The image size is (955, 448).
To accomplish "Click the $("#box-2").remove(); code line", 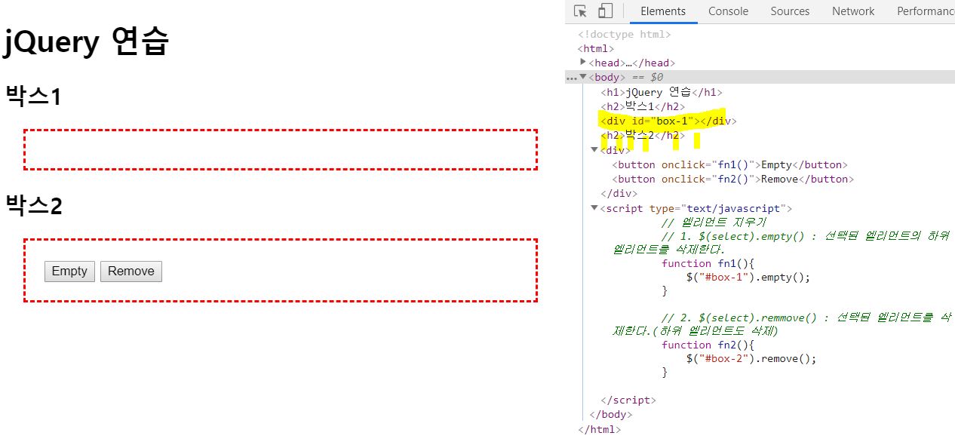I will 751,358.
